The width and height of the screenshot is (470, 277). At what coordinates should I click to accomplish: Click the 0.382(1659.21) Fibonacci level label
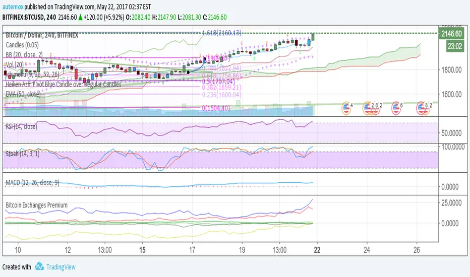pyautogui.click(x=221, y=88)
